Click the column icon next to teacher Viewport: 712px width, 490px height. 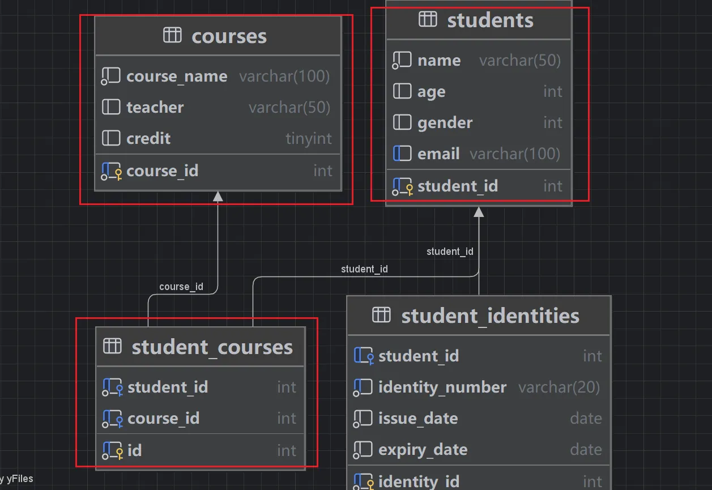(111, 107)
